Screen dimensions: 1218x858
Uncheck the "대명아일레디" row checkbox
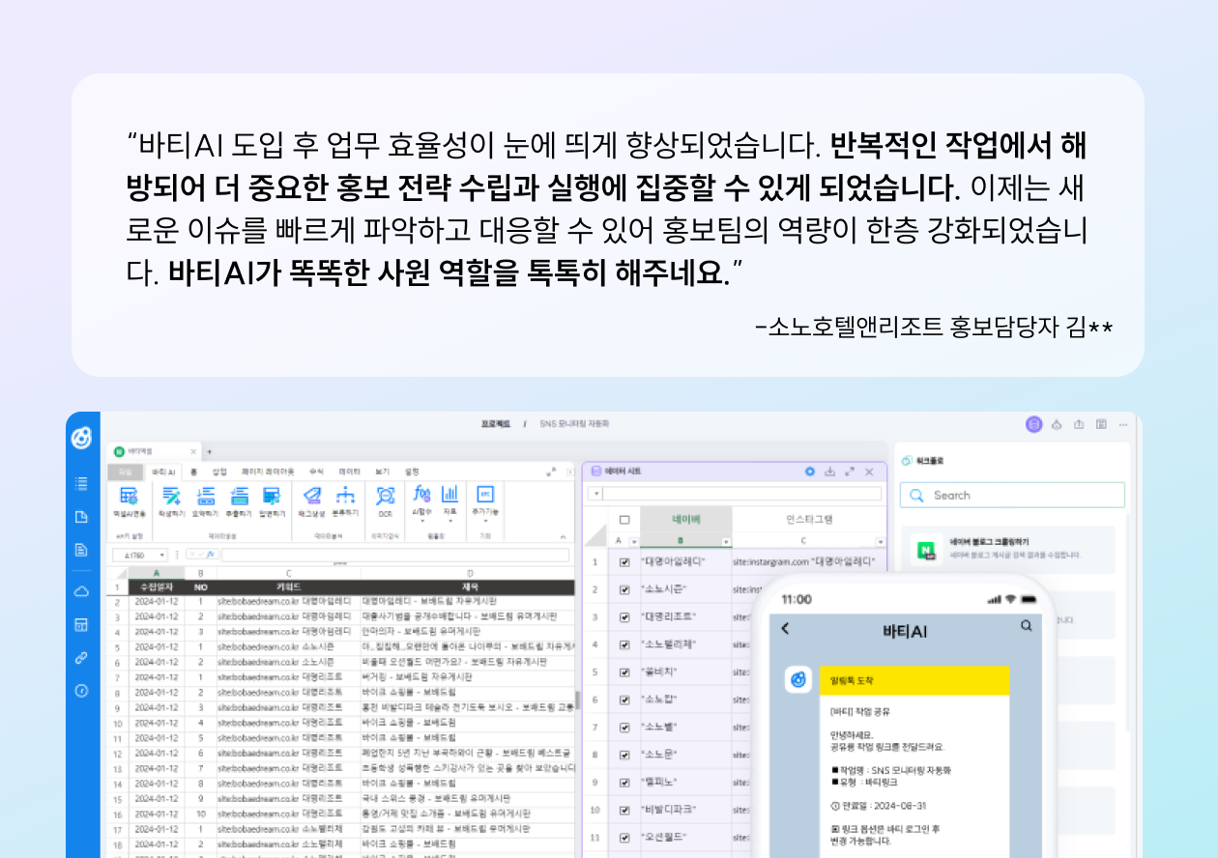coord(624,561)
